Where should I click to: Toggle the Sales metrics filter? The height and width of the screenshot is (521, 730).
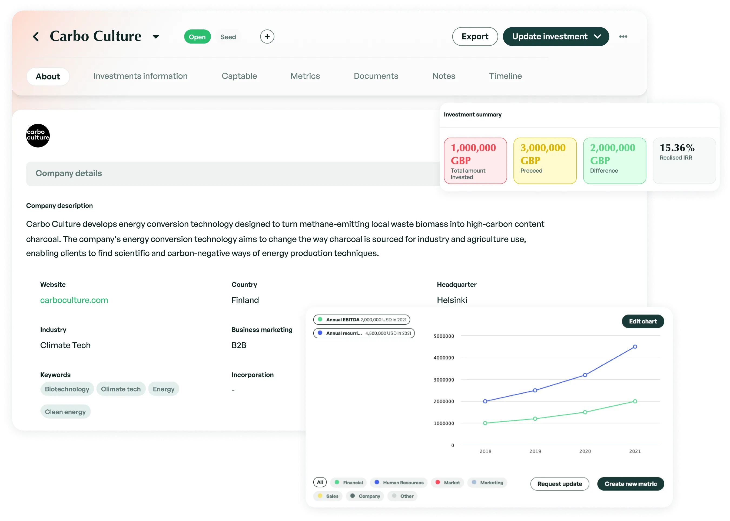(328, 496)
